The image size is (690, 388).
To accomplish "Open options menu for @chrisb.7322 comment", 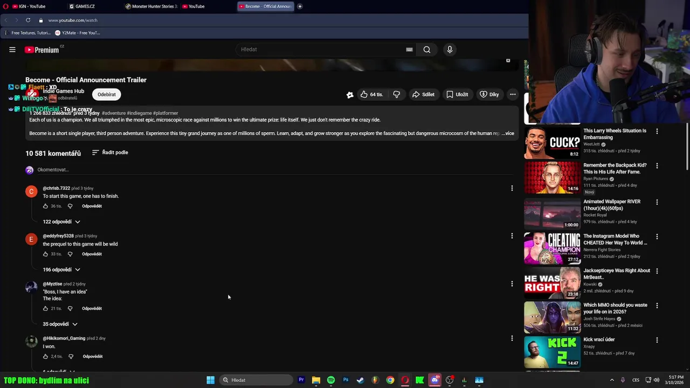I will click(x=512, y=188).
